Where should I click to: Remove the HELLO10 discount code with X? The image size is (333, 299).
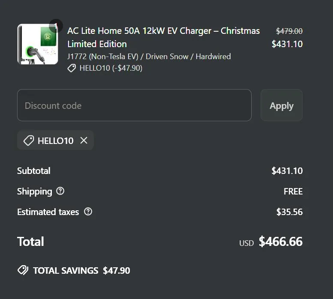pyautogui.click(x=84, y=141)
